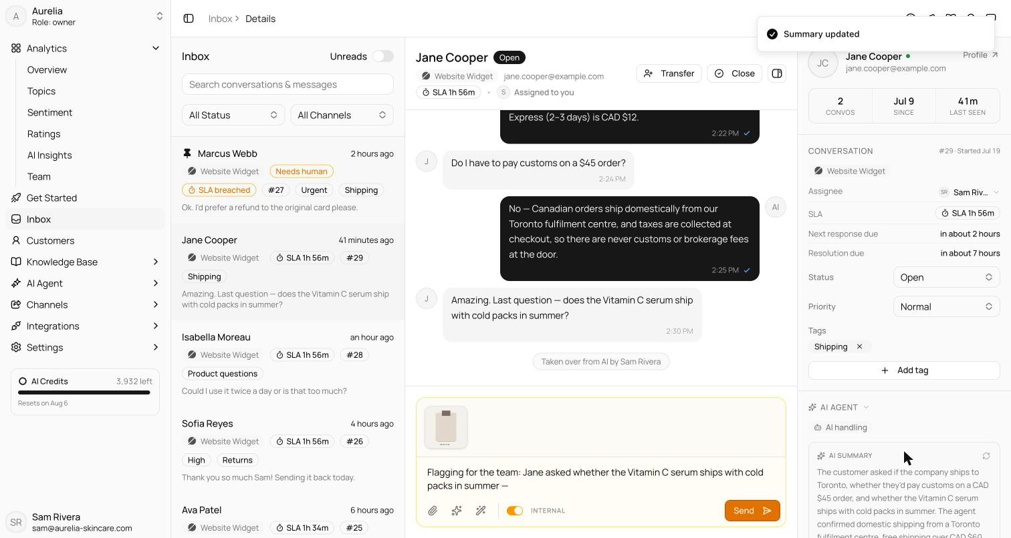The height and width of the screenshot is (538, 1011).
Task: Click the Inbox icon in sidebar
Action: click(x=16, y=219)
